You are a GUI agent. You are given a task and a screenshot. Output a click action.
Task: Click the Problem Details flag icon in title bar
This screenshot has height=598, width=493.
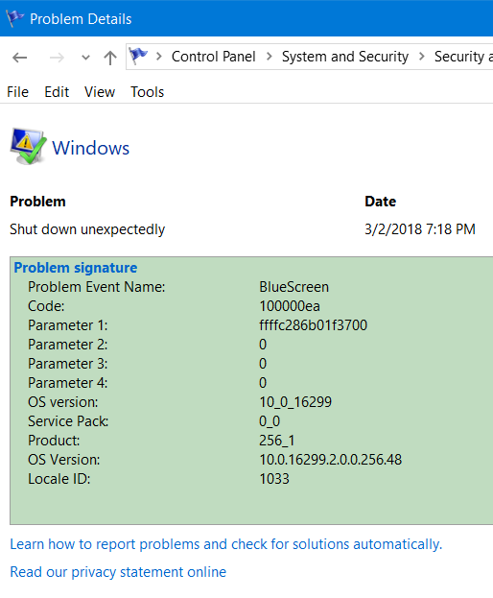(x=14, y=18)
